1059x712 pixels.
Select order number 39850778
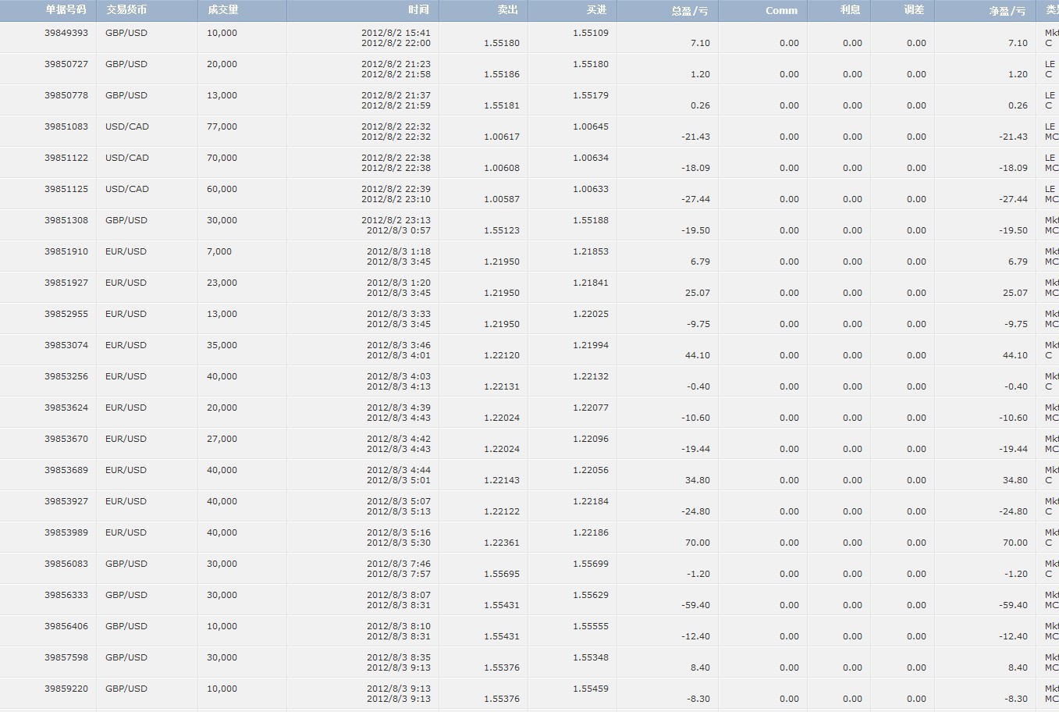[66, 95]
